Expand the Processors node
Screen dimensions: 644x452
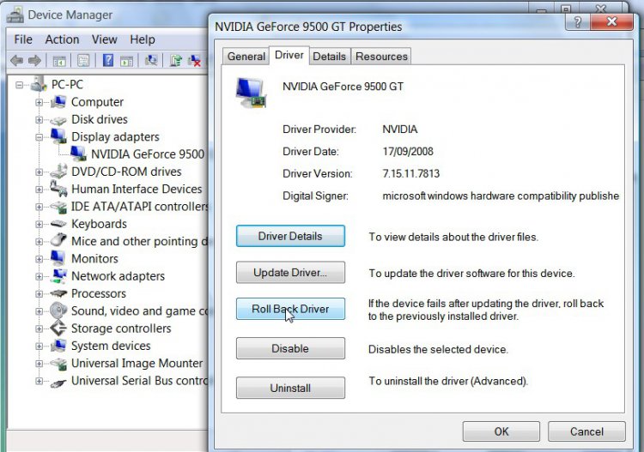tap(39, 293)
